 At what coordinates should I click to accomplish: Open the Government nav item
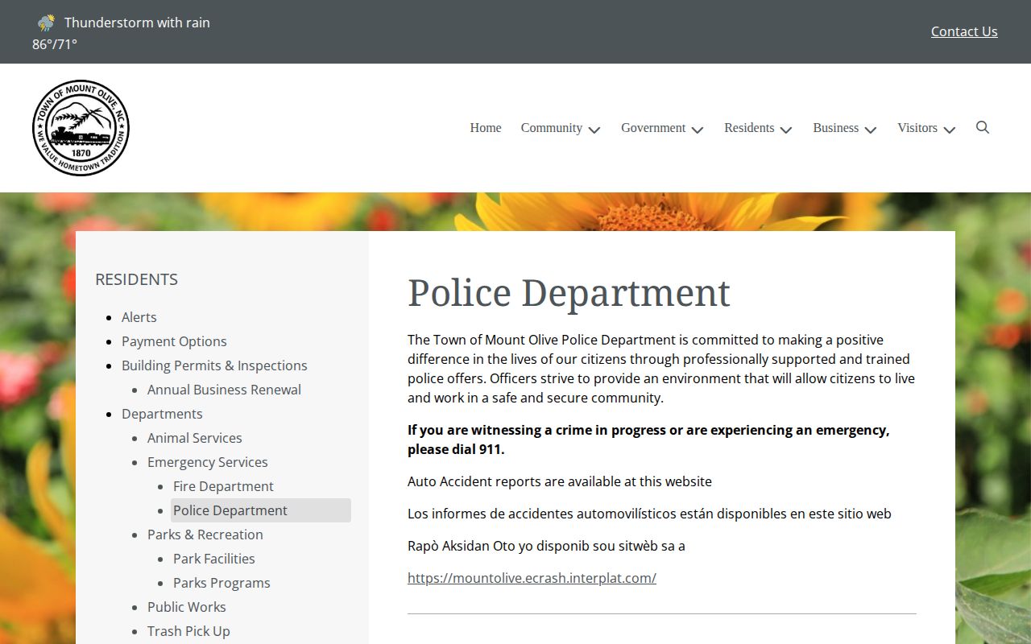pyautogui.click(x=653, y=128)
